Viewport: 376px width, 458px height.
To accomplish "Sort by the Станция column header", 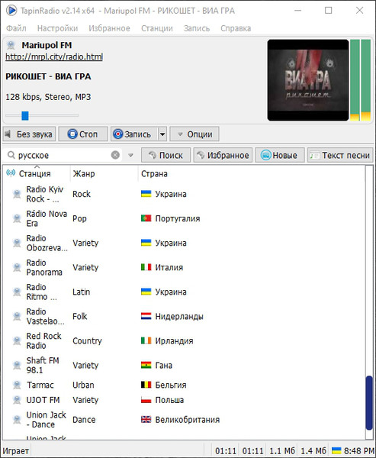I will click(x=37, y=173).
